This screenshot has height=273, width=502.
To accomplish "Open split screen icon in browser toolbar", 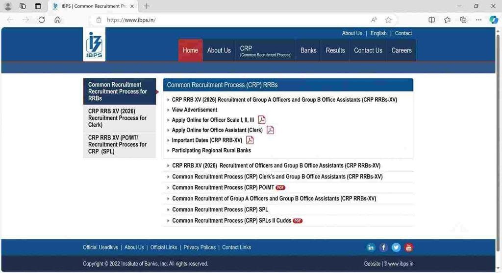I will tap(431, 20).
